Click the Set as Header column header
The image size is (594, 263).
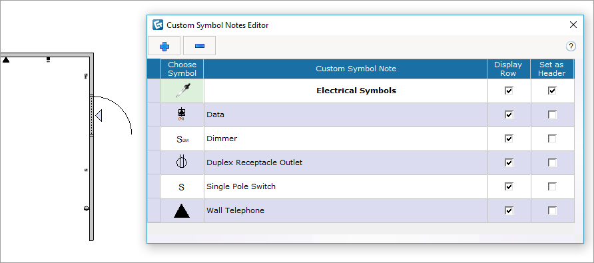(x=552, y=69)
